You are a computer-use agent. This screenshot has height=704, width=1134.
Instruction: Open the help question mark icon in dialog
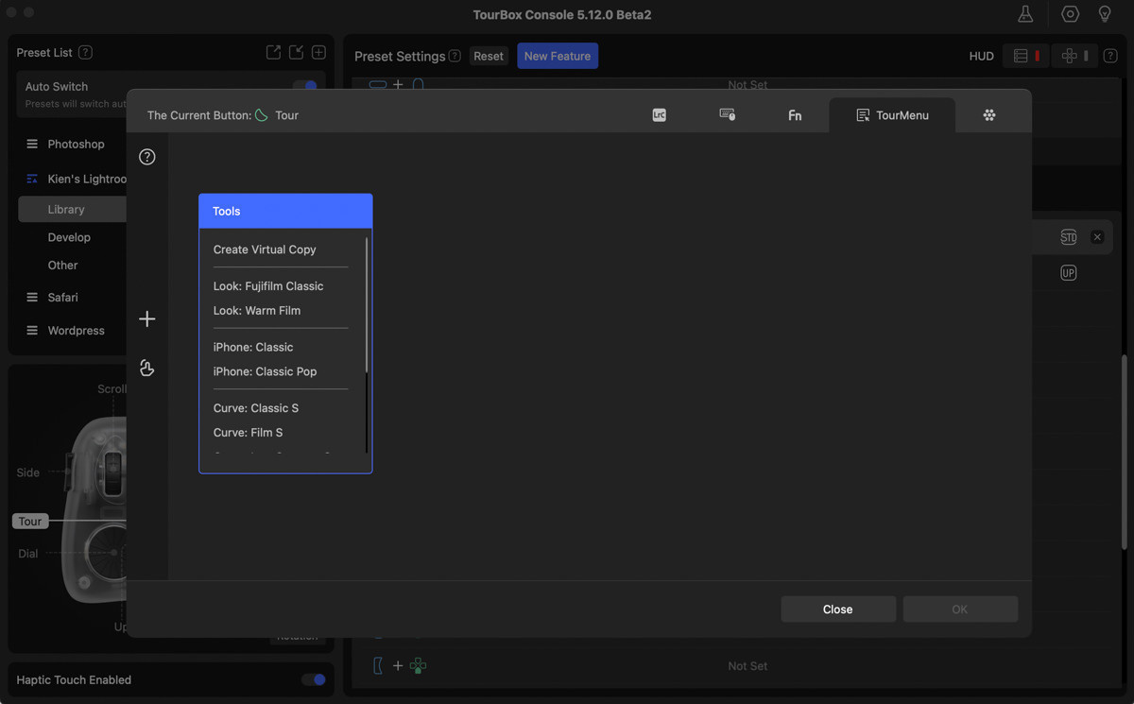pos(146,156)
